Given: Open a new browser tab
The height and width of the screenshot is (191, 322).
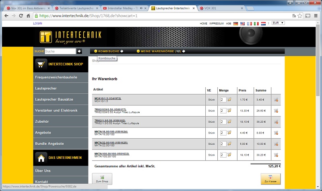Looking at the screenshot, I should (x=250, y=8).
